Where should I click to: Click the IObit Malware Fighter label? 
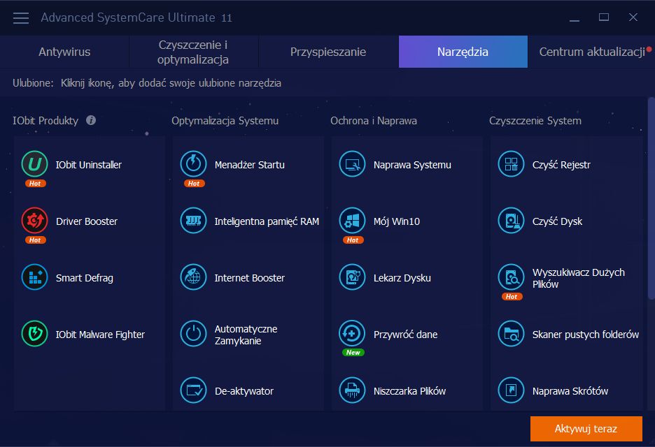[100, 335]
